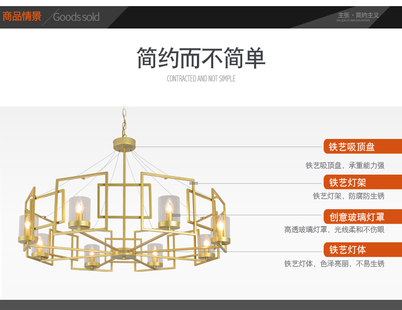This screenshot has height=310, width=402.
Task: Click CONTRACTED AND NOT SIMPLE subtitle
Action: tap(201, 78)
